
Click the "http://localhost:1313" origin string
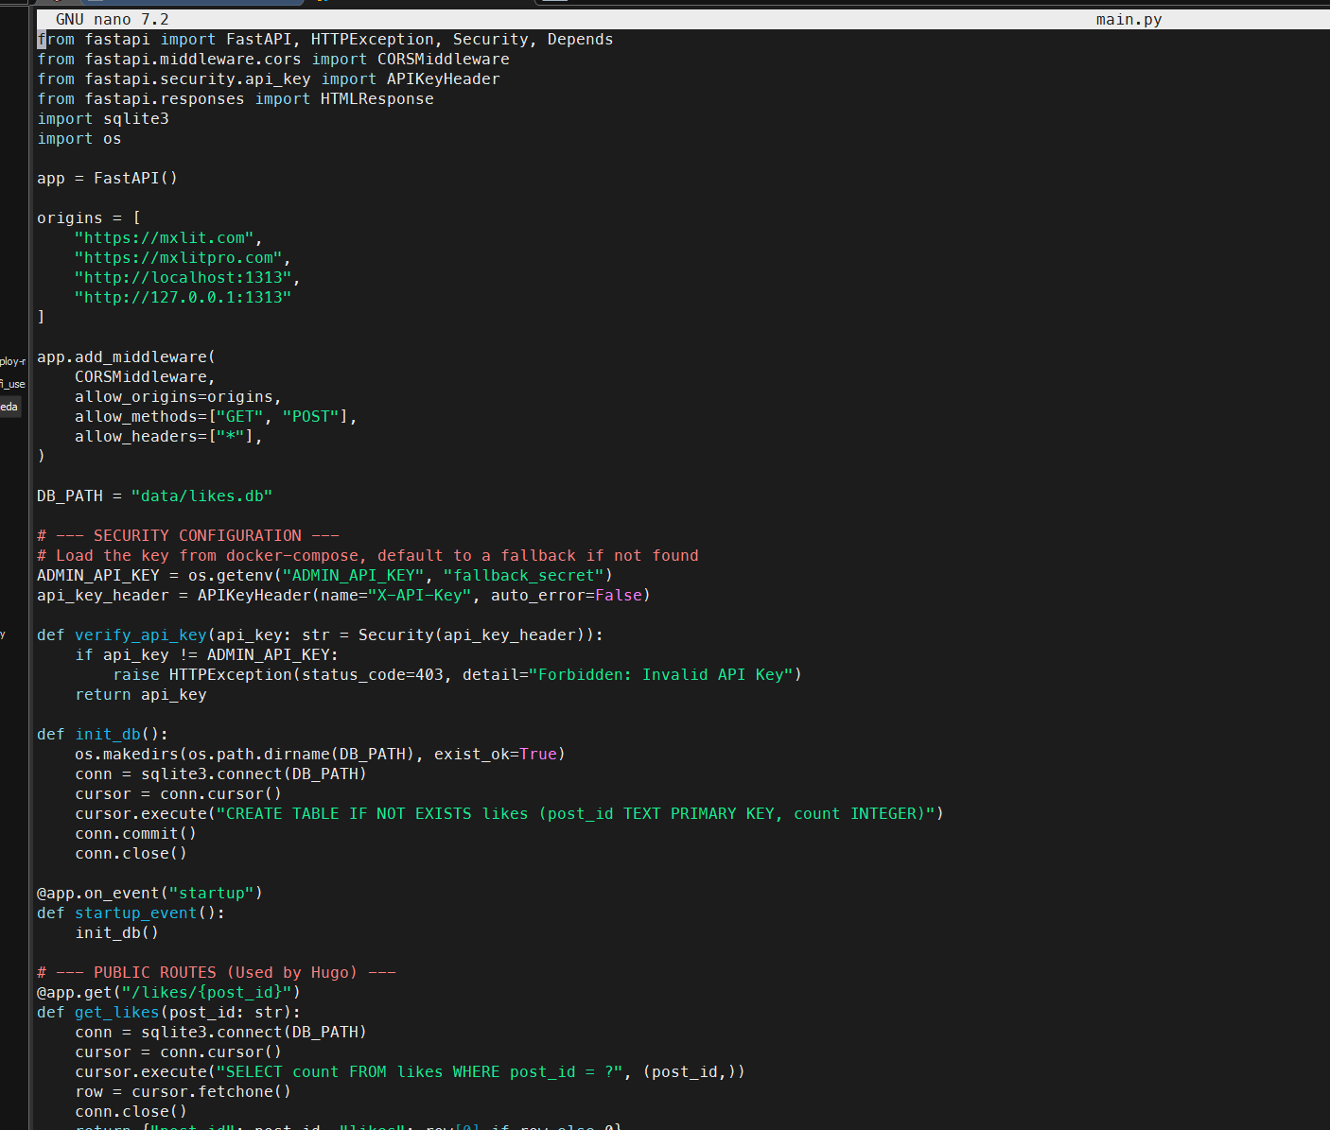pyautogui.click(x=183, y=277)
